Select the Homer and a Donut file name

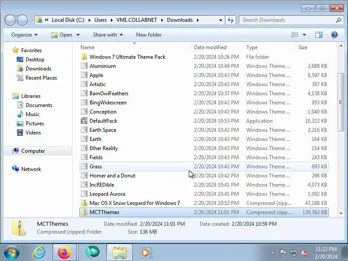[112, 176]
